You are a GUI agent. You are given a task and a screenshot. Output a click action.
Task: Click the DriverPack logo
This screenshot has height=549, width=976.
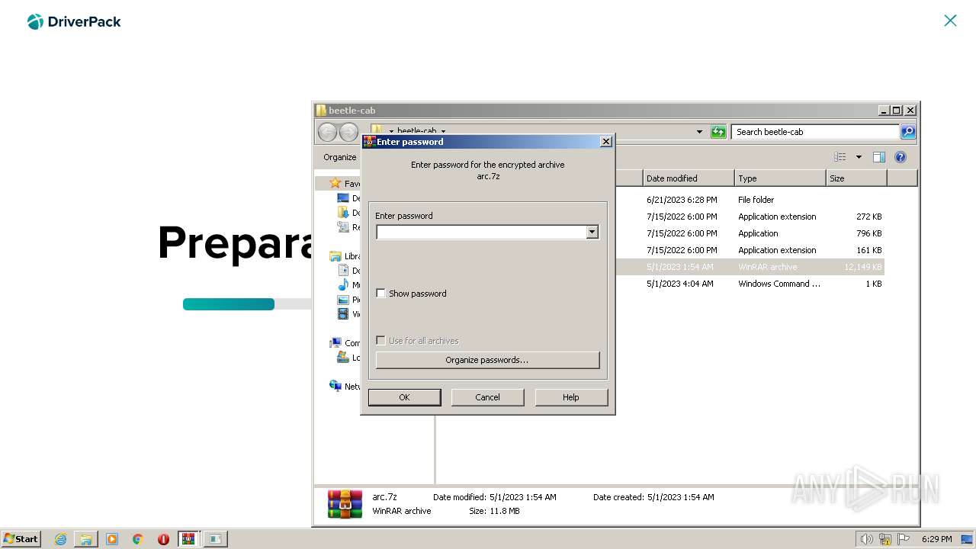74,21
